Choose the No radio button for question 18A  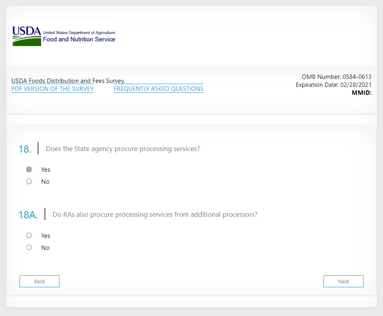point(29,247)
